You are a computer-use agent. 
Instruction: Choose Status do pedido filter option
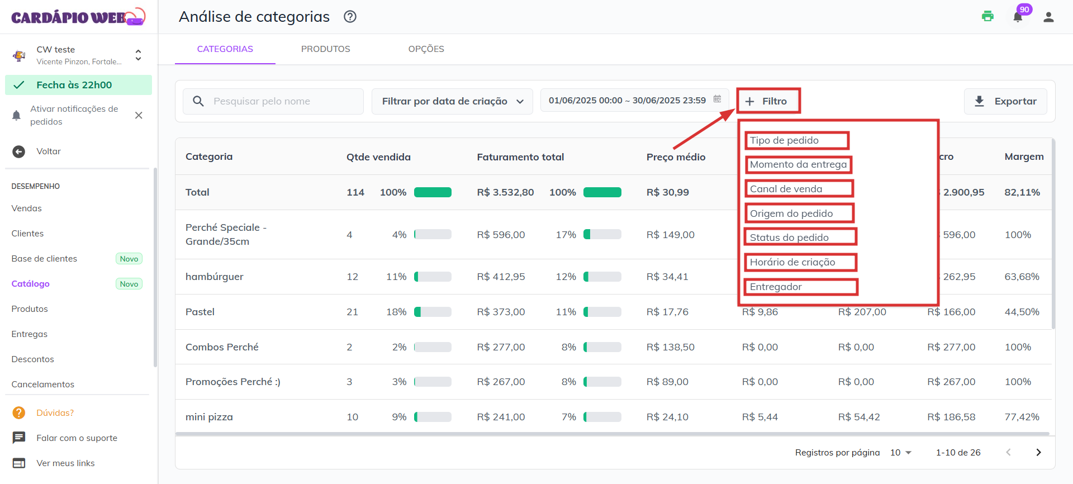800,238
